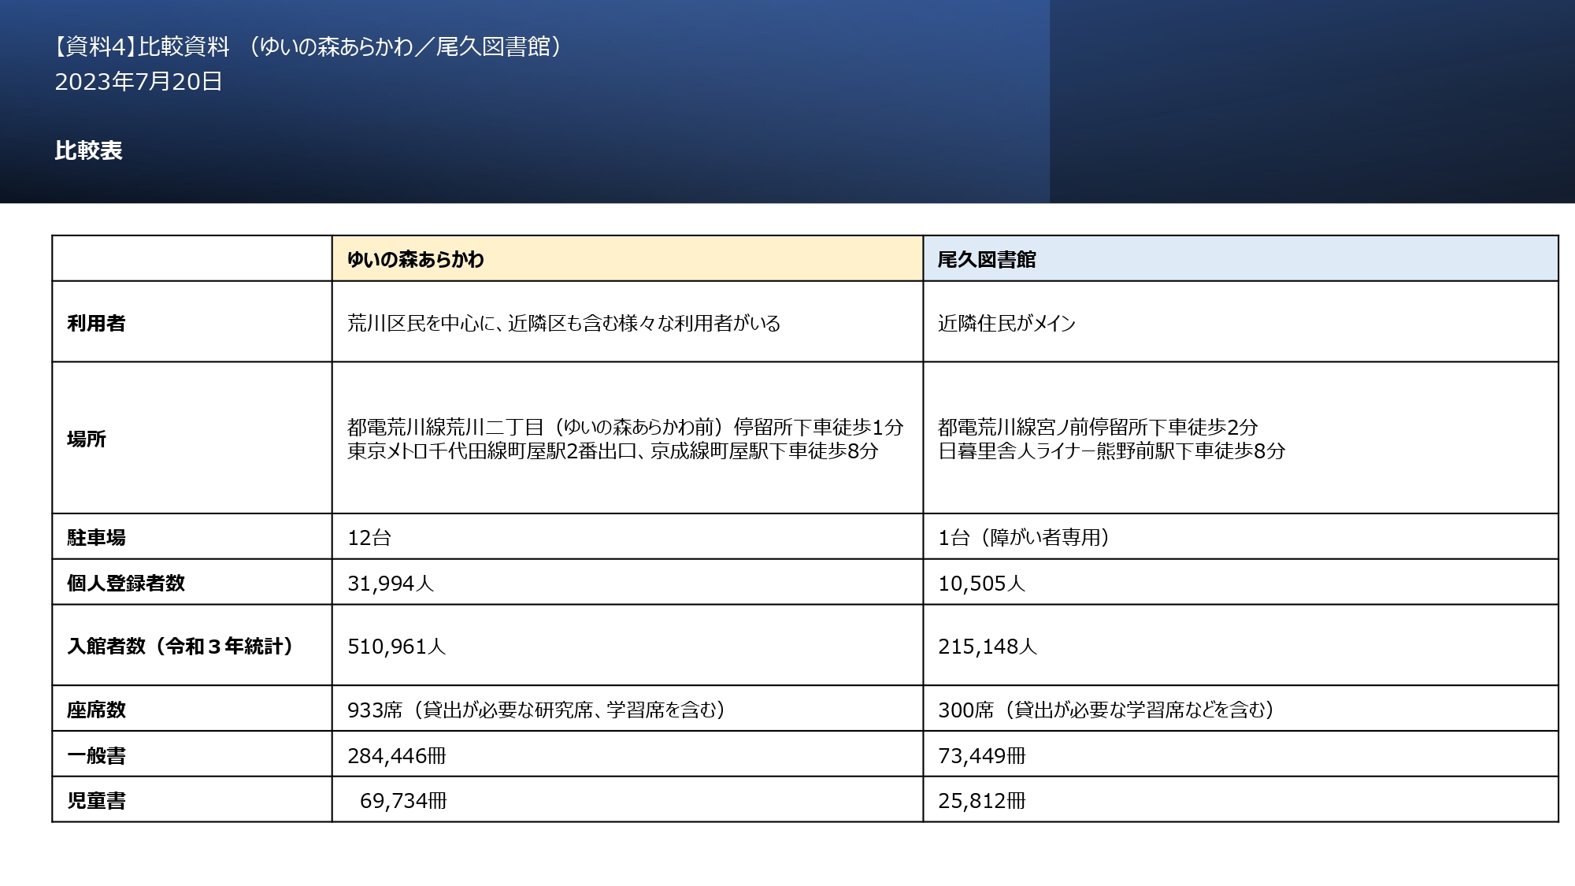Click the 個人登録者数 row label
This screenshot has height=886, width=1575.
click(126, 583)
